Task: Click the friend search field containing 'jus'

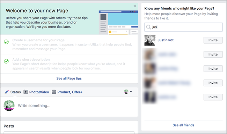Action: point(183,27)
